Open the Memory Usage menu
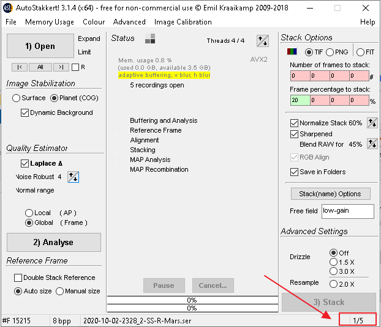 point(49,22)
